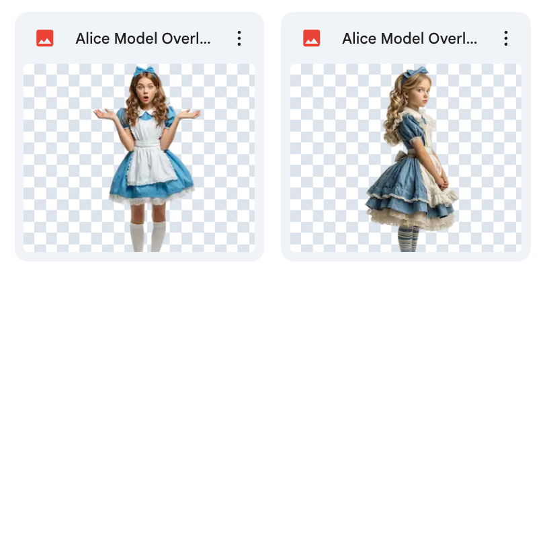Click the file name above the shrugging Alice
The image size is (547, 547).
click(142, 39)
